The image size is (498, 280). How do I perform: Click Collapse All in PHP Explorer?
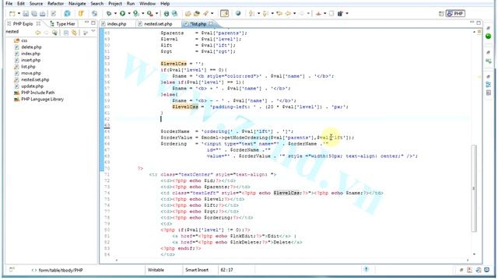[65, 33]
